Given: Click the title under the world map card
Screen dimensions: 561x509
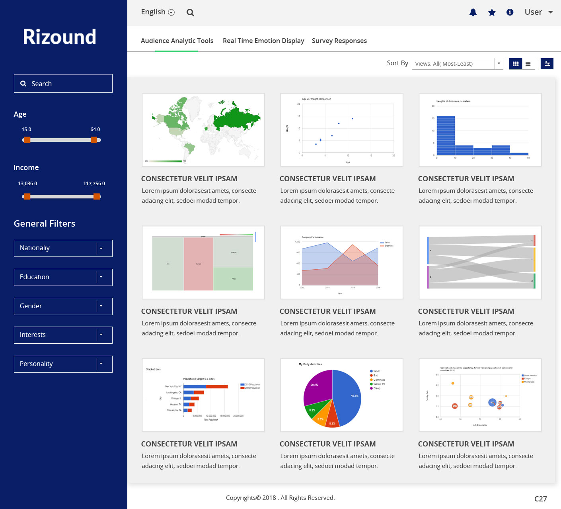Looking at the screenshot, I should (189, 179).
